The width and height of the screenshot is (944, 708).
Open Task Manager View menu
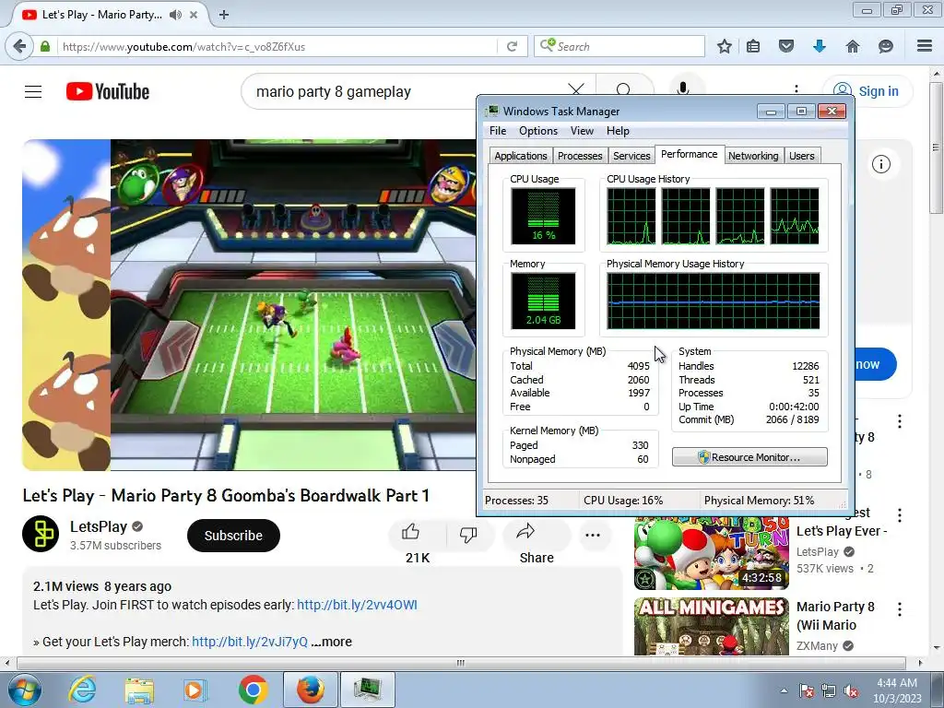[582, 131]
